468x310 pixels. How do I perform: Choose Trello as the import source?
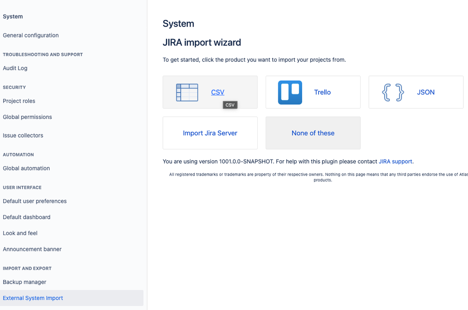tap(322, 92)
